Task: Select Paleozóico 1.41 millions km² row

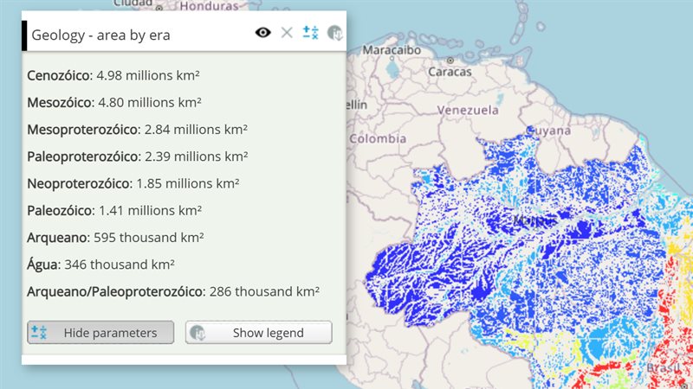Action: click(x=114, y=210)
